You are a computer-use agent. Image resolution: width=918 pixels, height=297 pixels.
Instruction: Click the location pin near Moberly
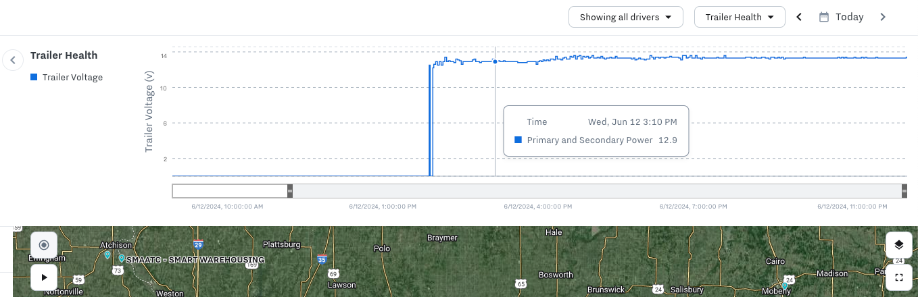(x=783, y=286)
